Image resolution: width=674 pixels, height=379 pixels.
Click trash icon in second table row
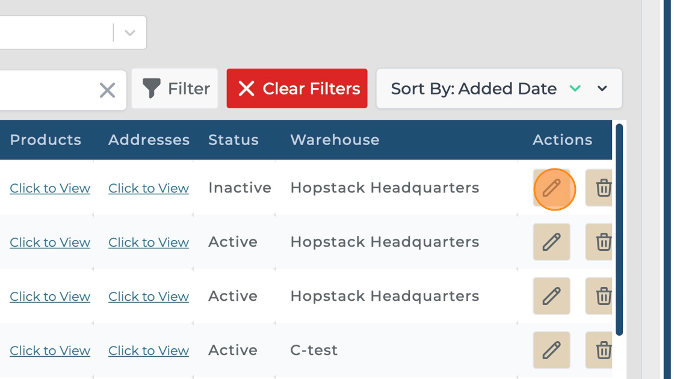[x=602, y=242]
